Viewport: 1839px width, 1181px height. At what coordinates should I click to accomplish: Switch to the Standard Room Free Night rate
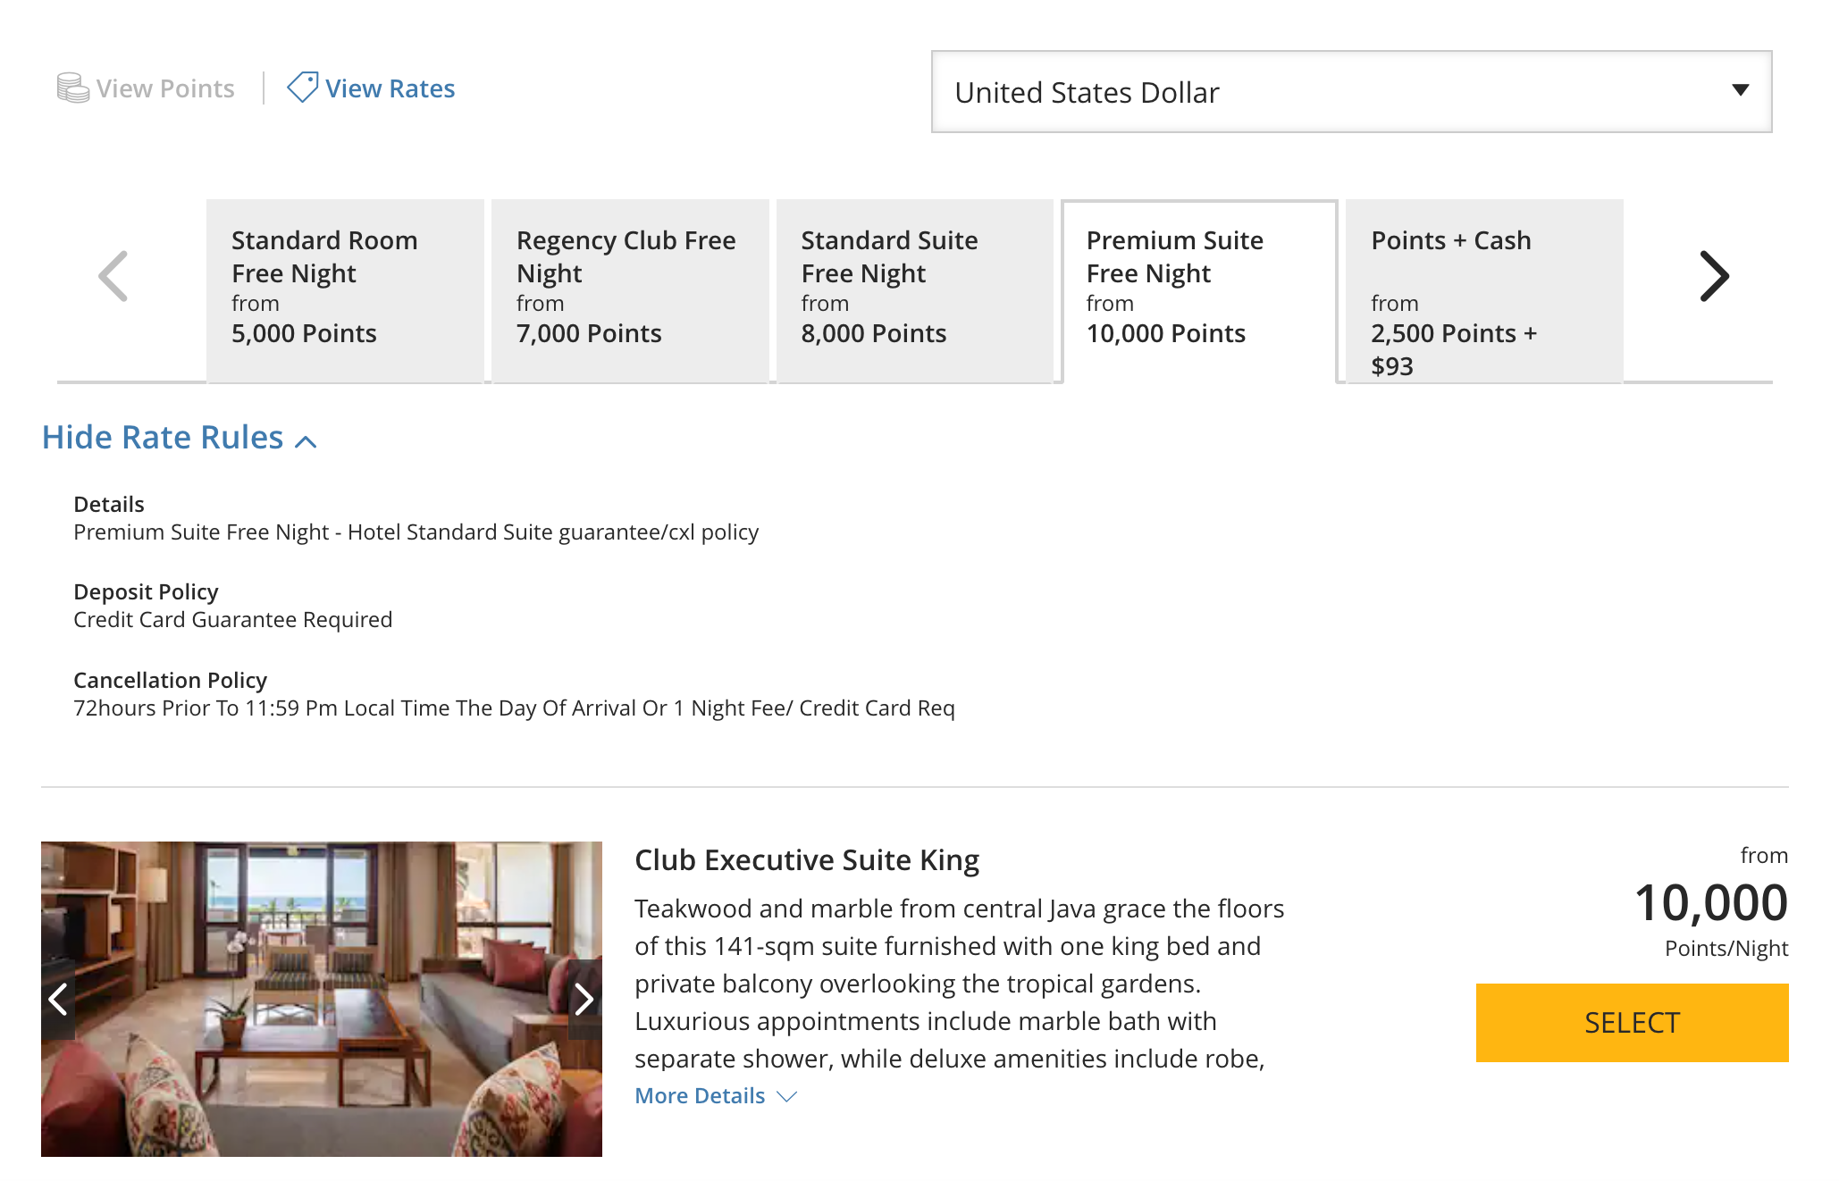[345, 286]
